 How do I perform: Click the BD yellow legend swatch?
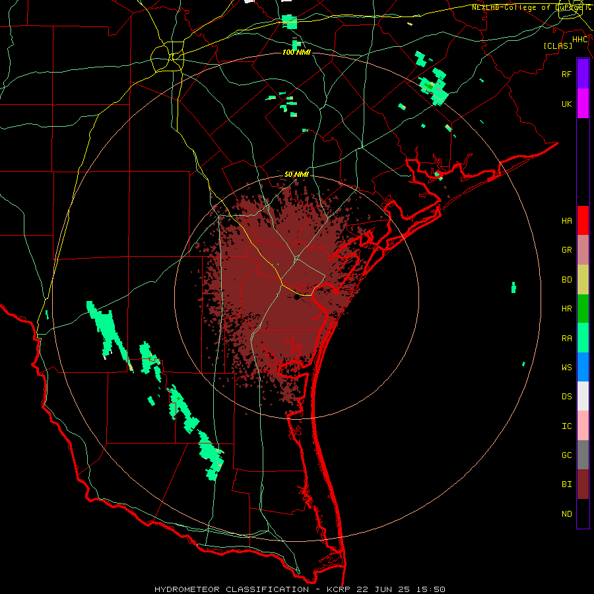point(583,280)
